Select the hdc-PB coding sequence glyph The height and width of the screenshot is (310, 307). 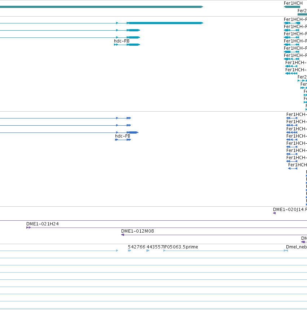point(123,140)
